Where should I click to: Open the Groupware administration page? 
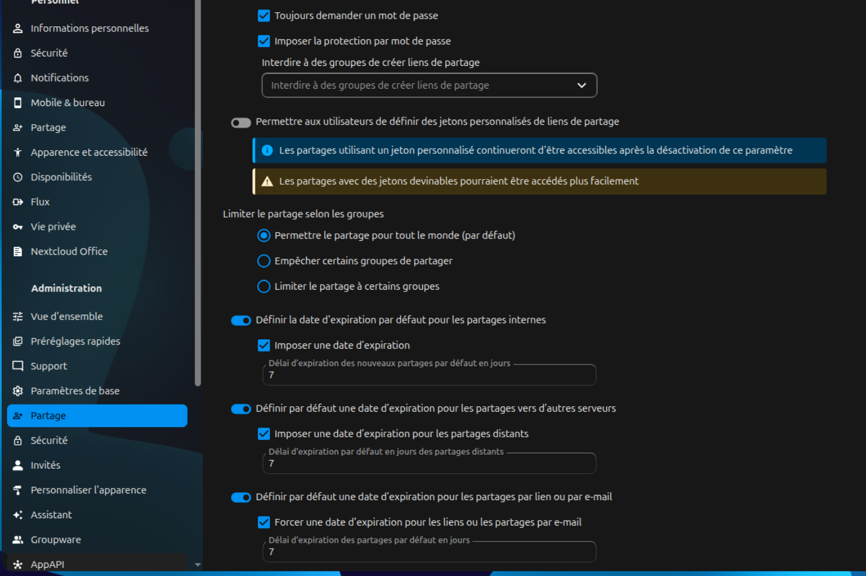(56, 540)
